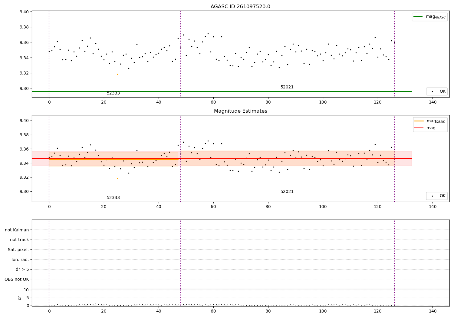Click the '5' tick on the dr axis
The width and height of the screenshot is (454, 318).
point(28,298)
